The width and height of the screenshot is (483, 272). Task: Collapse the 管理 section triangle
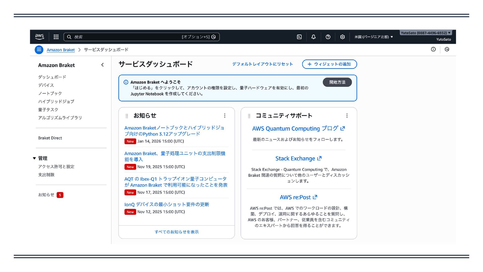pyautogui.click(x=34, y=158)
